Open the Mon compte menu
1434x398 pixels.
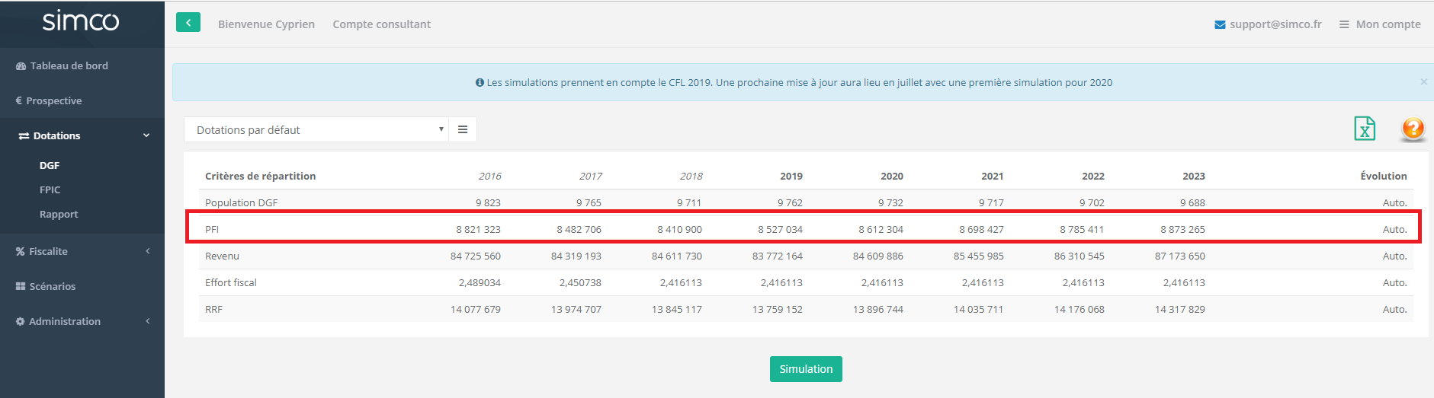1380,24
